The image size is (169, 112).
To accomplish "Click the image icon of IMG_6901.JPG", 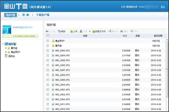I will click(53, 89).
